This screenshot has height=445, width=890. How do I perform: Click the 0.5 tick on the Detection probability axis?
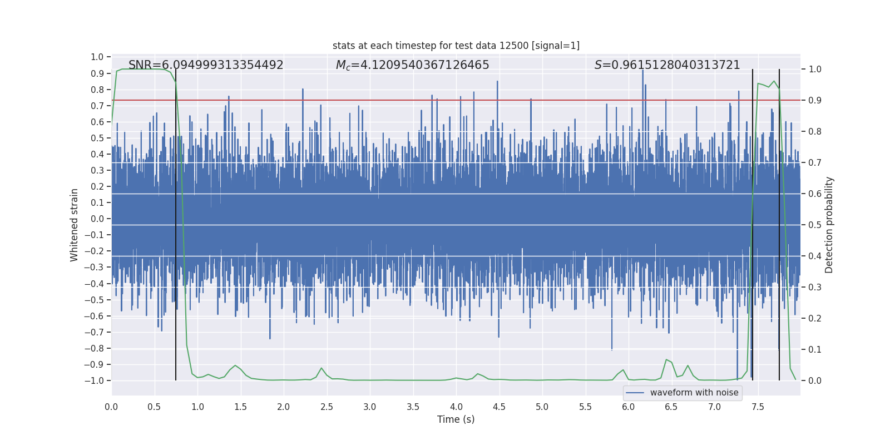tap(815, 225)
